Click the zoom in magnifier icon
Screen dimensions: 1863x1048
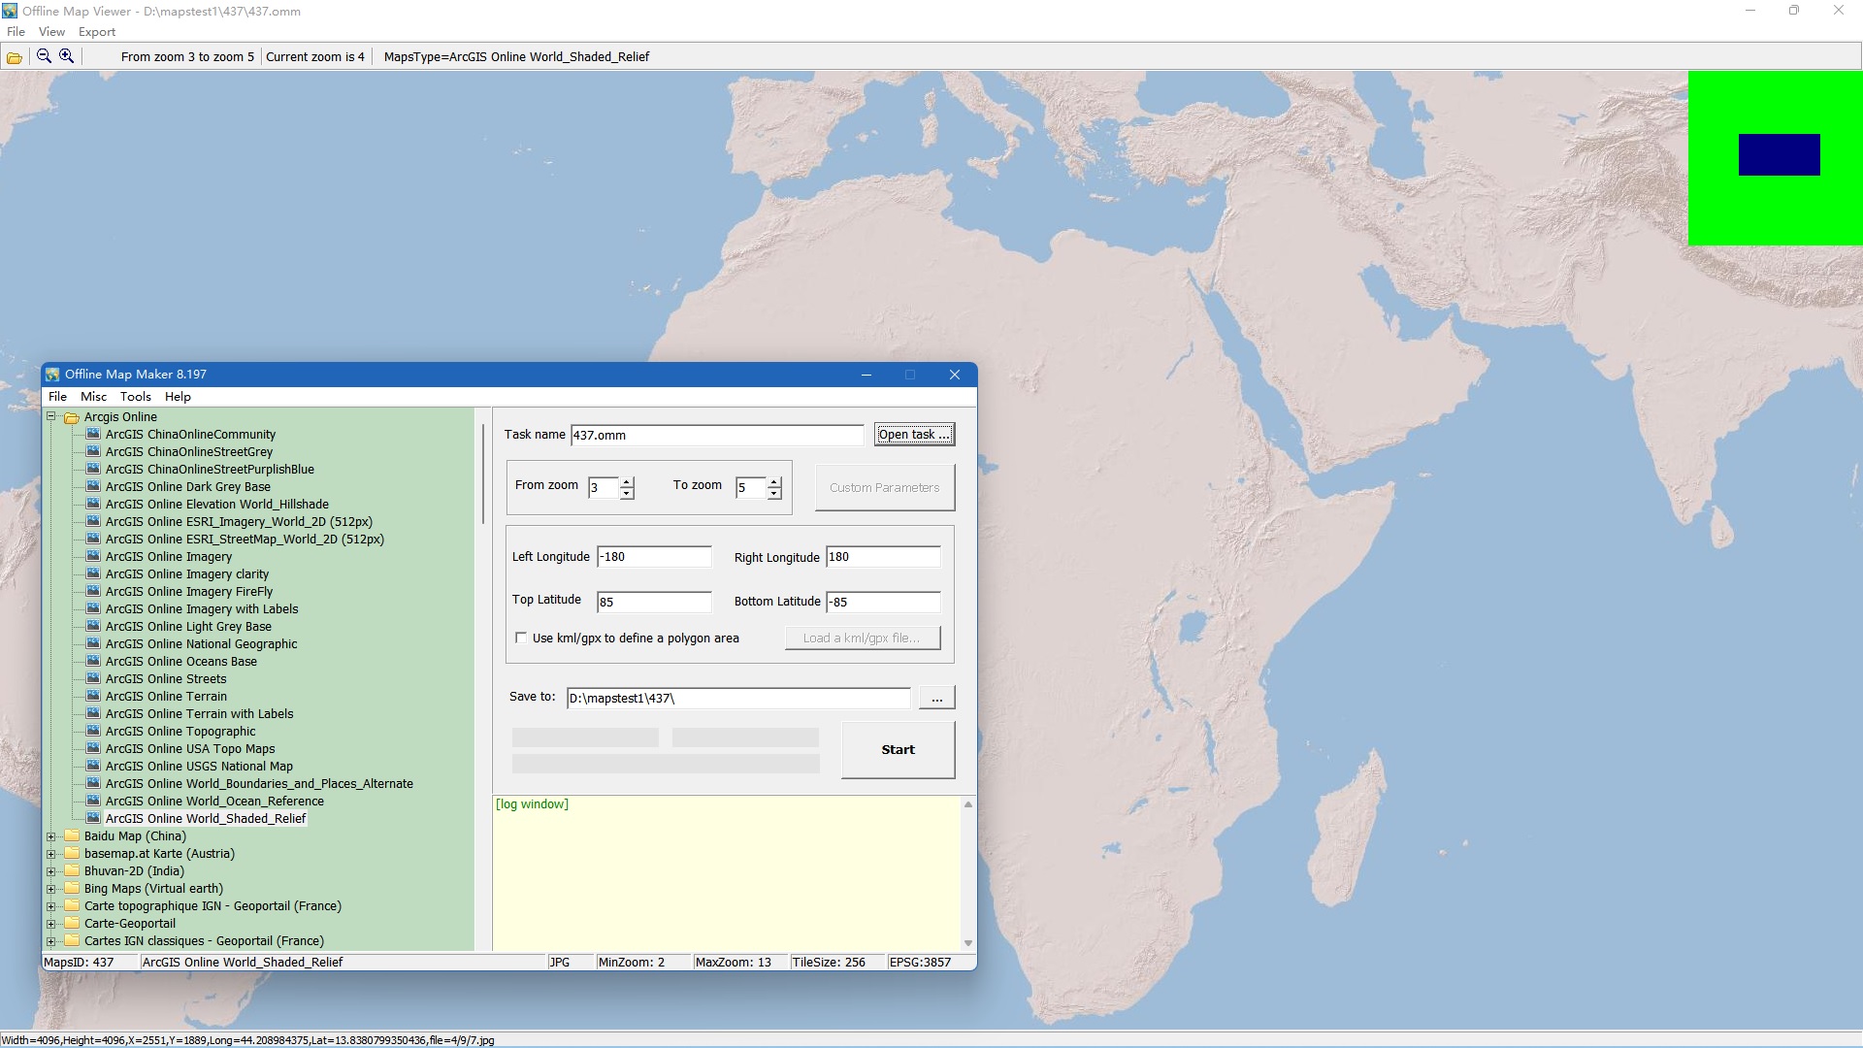(x=66, y=56)
